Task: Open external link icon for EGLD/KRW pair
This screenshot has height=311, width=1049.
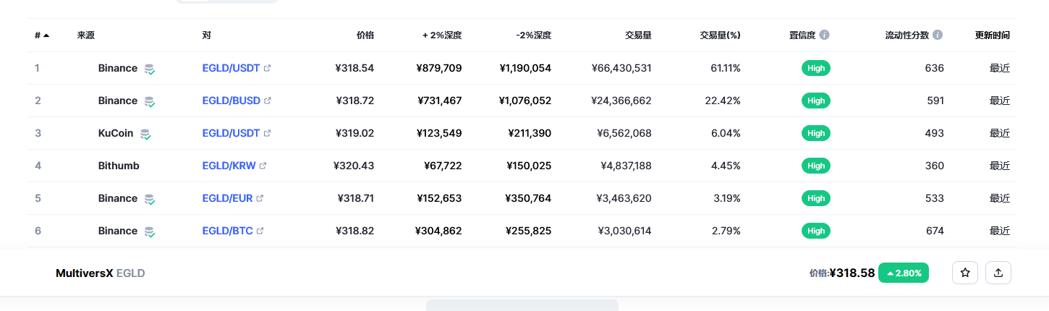Action: coord(263,166)
